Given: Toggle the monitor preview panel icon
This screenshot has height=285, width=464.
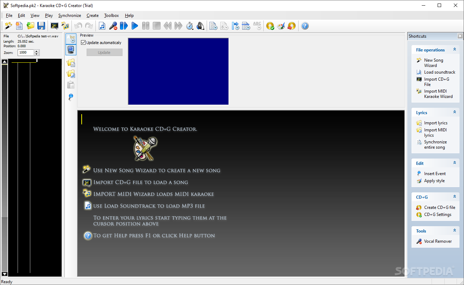Looking at the screenshot, I should coord(71,50).
